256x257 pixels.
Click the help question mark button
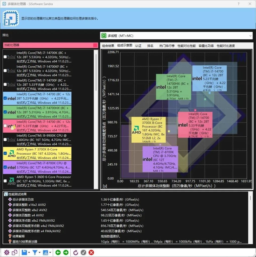pyautogui.click(x=238, y=4)
